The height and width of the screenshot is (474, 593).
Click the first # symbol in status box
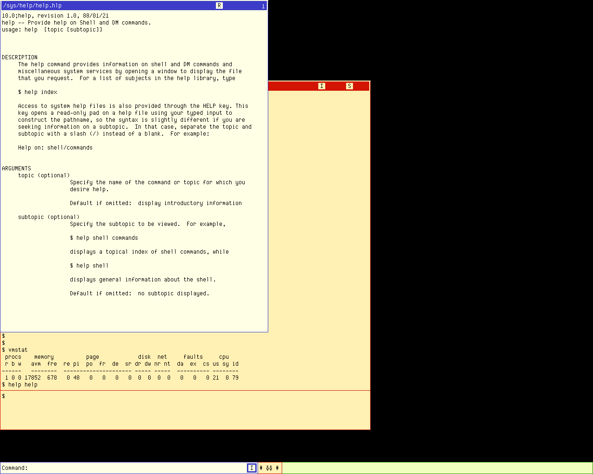coord(261,468)
